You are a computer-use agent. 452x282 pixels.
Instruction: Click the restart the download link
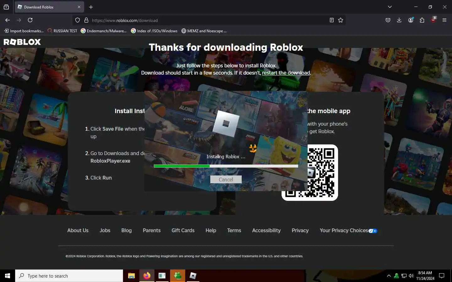click(x=286, y=73)
